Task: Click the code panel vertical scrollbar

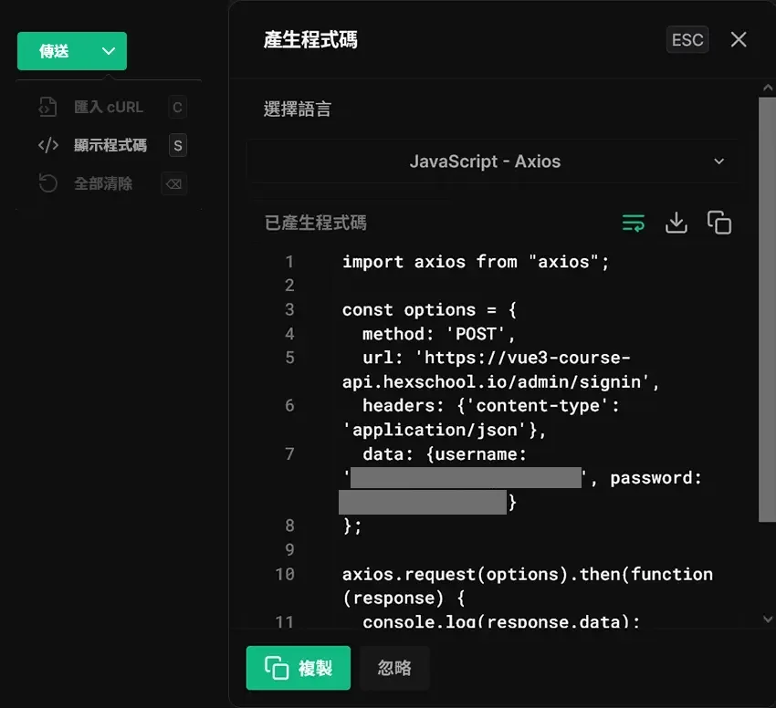Action: tap(767, 310)
